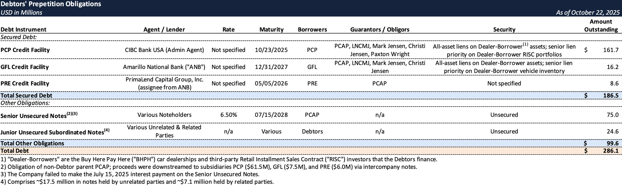Select the 286.1 total debt amount

coord(610,151)
